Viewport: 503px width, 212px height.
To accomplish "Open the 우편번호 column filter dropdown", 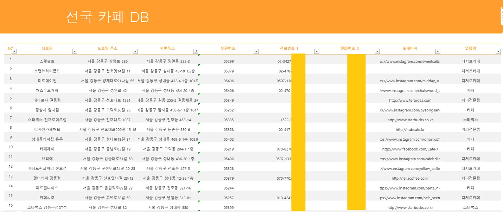I will point(256,51).
